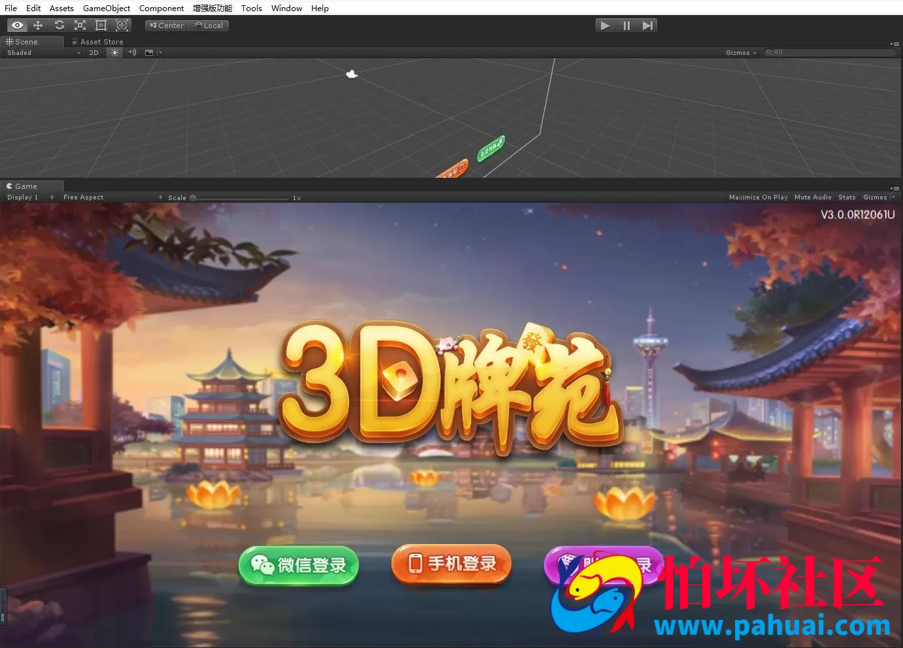
Task: Open Game view Gizmos dropdown
Action: click(x=879, y=197)
